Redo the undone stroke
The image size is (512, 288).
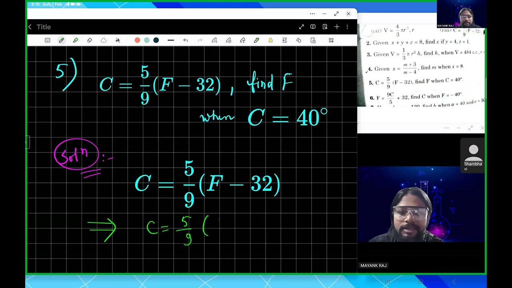200,40
